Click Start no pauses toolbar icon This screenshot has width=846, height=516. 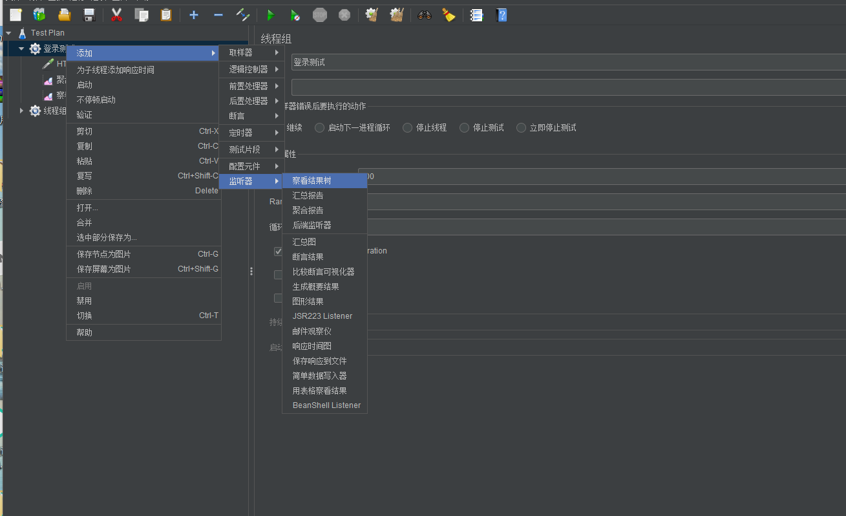295,14
